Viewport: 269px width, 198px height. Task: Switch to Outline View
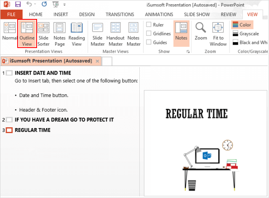(x=27, y=33)
